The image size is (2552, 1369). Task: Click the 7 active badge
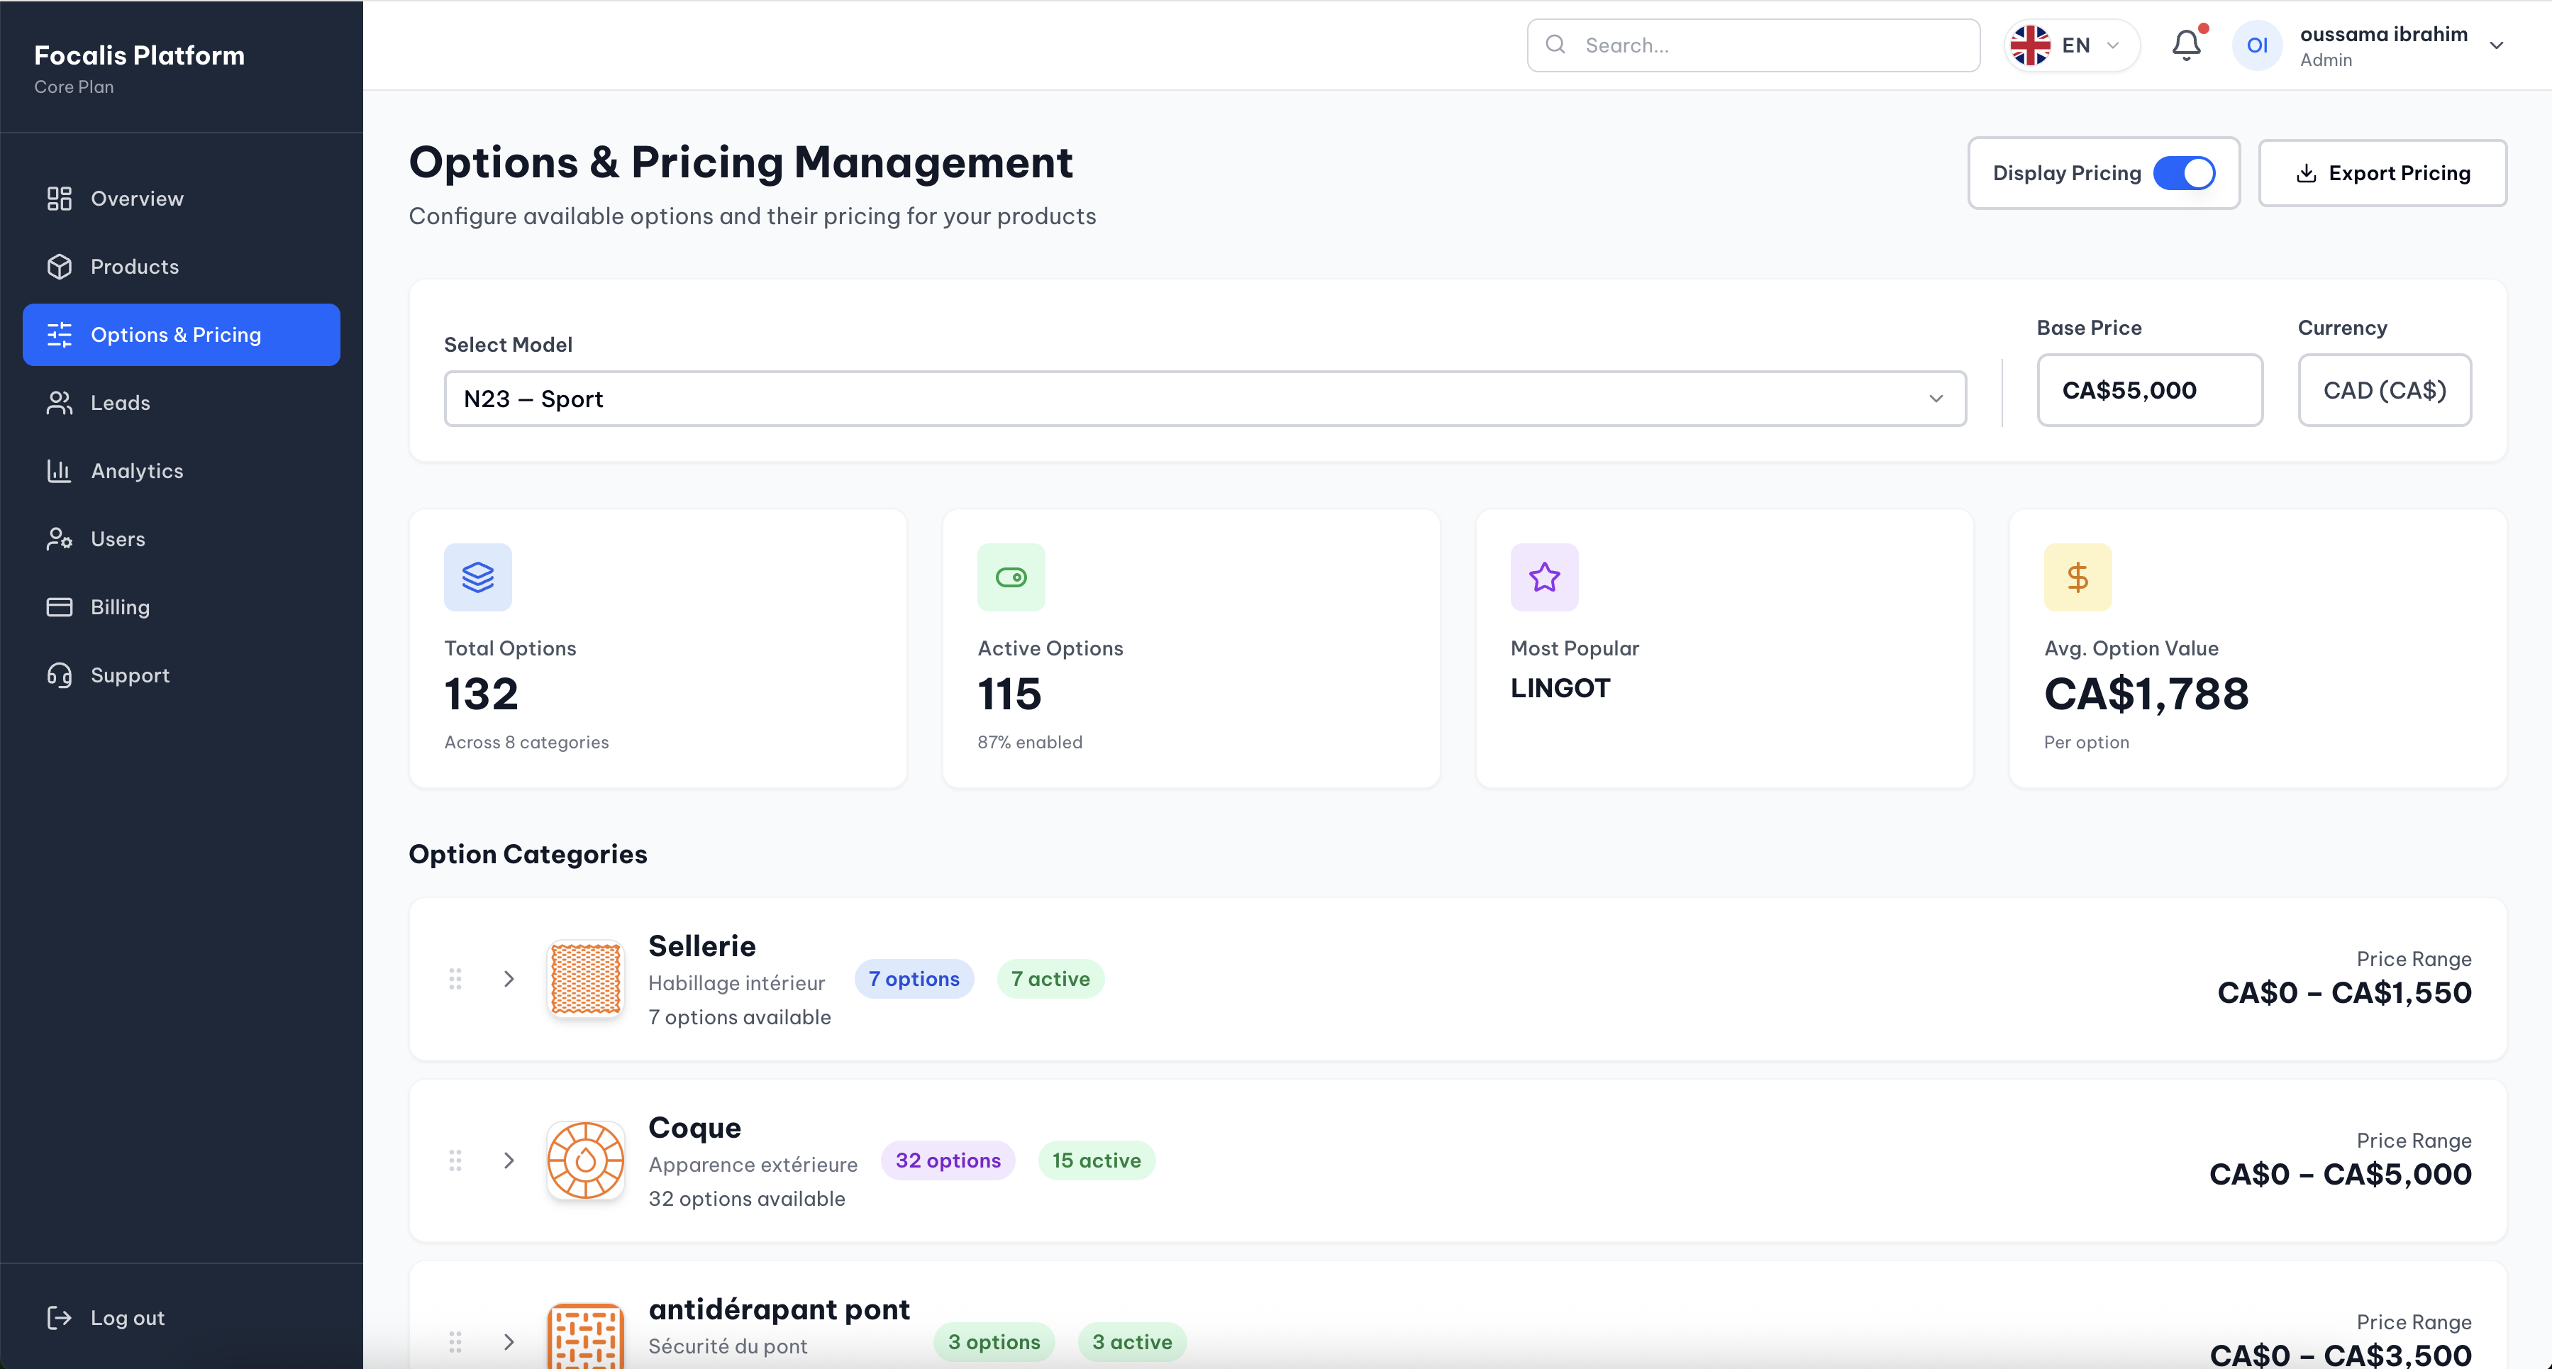[x=1050, y=979]
